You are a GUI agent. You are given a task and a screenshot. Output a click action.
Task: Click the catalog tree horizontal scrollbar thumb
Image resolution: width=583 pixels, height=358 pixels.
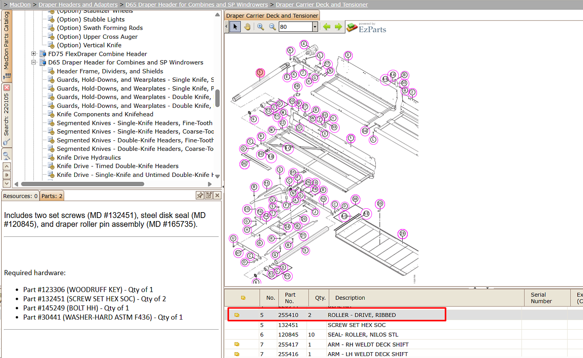tap(82, 184)
